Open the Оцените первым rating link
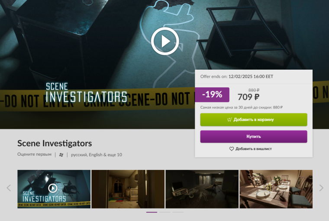The height and width of the screenshot is (221, 329). [x=34, y=154]
